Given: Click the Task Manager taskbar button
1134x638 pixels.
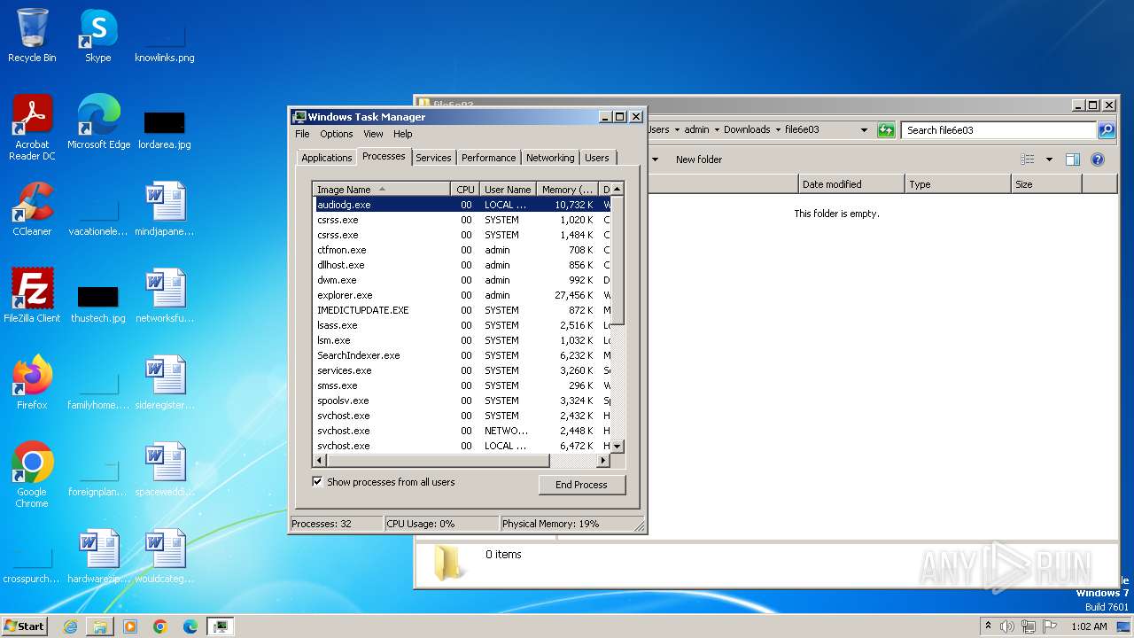Looking at the screenshot, I should click(x=221, y=626).
